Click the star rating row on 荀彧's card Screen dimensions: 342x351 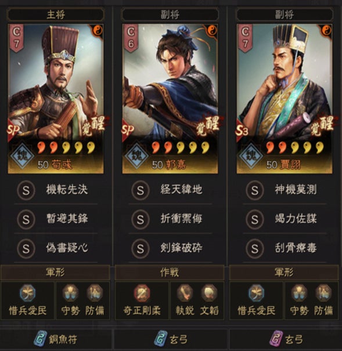coord(66,147)
